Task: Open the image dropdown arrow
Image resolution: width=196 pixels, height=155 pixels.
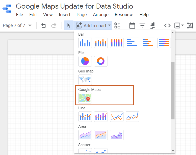Action: [x=183, y=25]
